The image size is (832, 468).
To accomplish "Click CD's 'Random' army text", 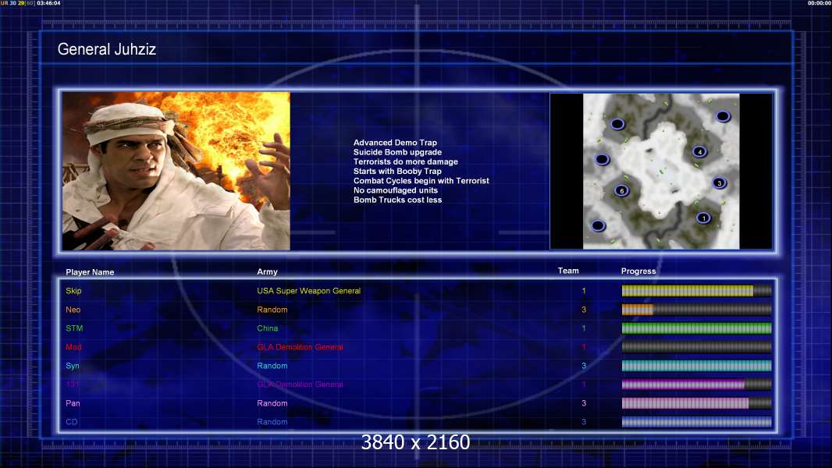I will pos(272,422).
